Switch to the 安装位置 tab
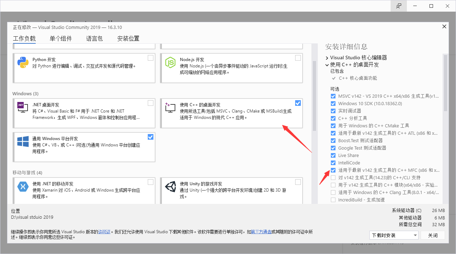The width and height of the screenshot is (456, 254). tap(128, 38)
